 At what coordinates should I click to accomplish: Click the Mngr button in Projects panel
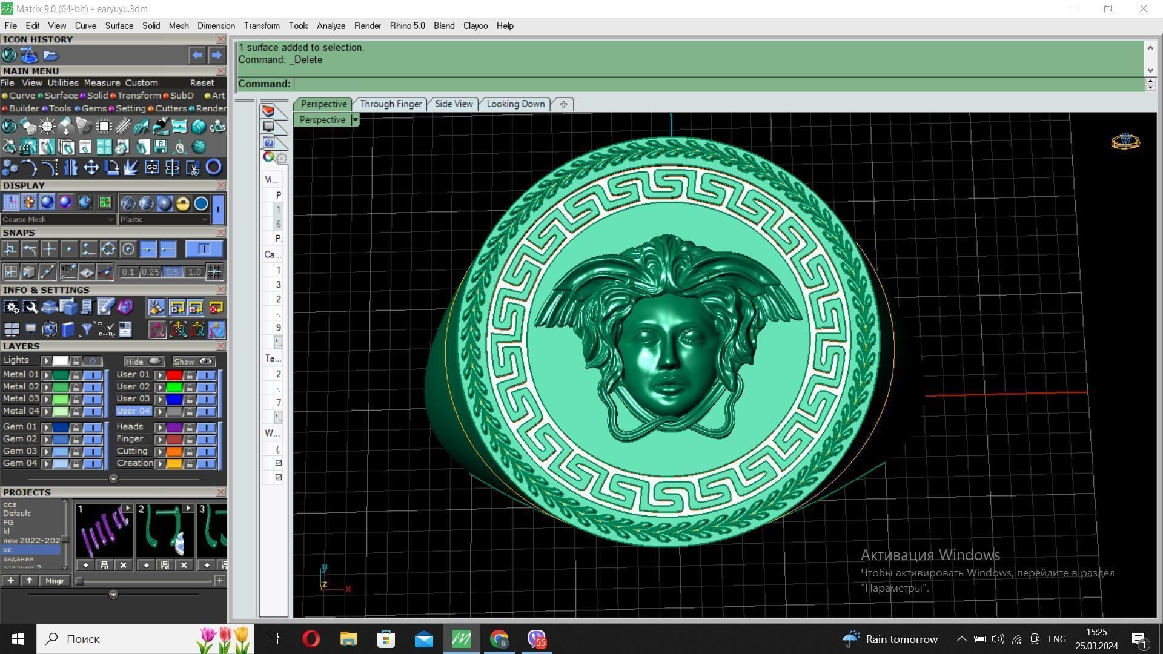(55, 581)
